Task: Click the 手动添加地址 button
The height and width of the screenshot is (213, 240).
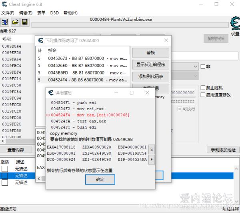Action: (223, 150)
